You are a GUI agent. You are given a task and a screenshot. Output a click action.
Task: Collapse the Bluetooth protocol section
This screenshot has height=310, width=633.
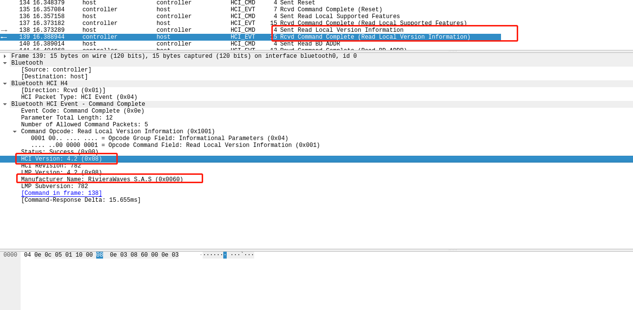point(5,62)
